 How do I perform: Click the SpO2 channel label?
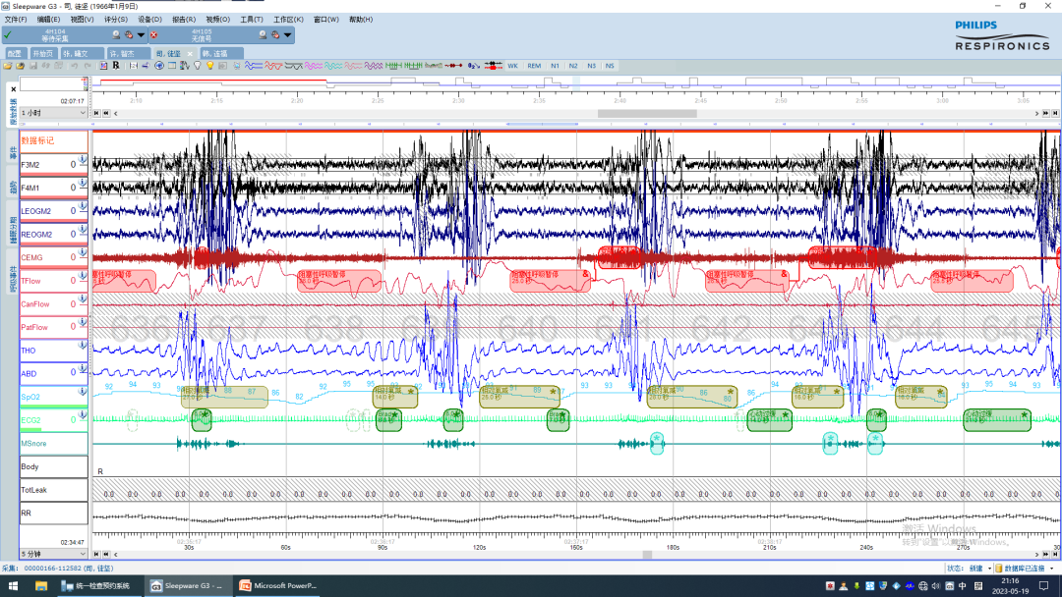[x=30, y=397]
